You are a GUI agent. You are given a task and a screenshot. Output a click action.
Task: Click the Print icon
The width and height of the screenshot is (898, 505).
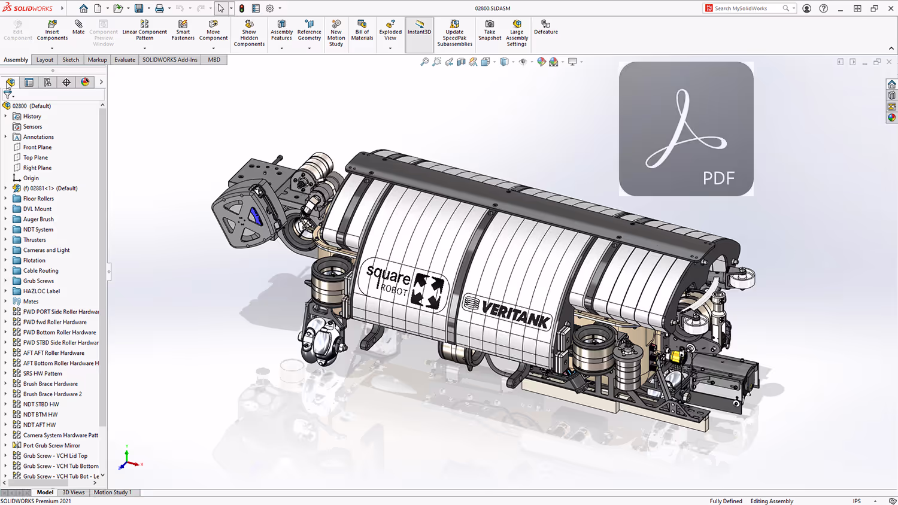(159, 8)
